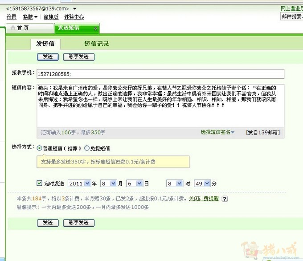303x261 pixels.
Task: Open the year dropdown showing 2011
Action: pos(79,184)
